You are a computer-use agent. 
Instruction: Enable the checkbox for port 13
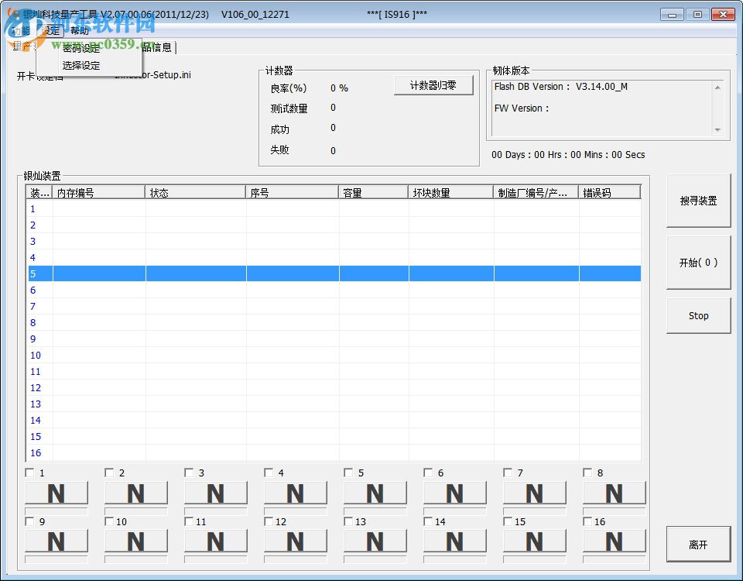pyautogui.click(x=348, y=521)
